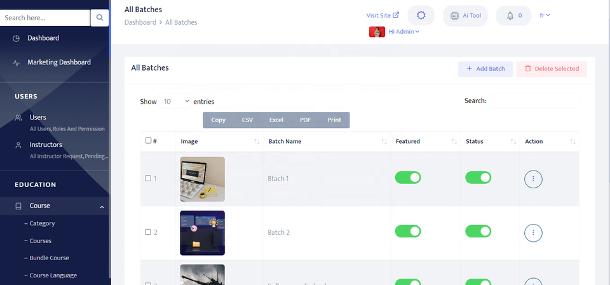
Task: Sort by Batch Name column arrows
Action: click(x=384, y=142)
